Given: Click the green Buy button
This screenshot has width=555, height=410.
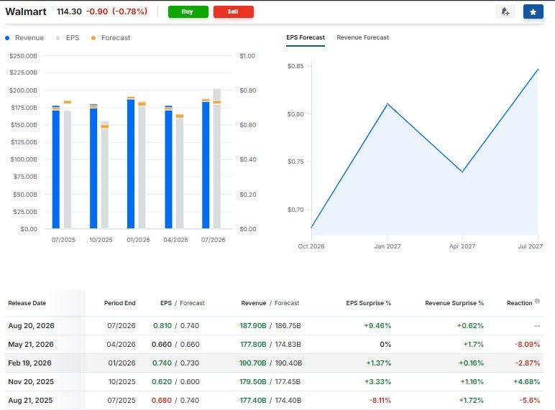Looking at the screenshot, I should [x=188, y=11].
